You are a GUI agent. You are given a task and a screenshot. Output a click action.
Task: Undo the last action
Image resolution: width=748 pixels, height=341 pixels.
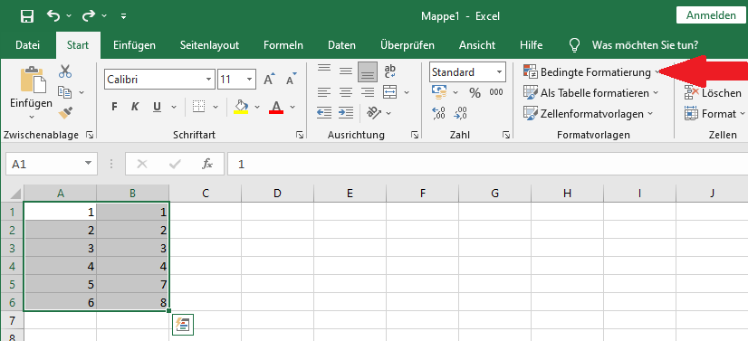(x=53, y=16)
